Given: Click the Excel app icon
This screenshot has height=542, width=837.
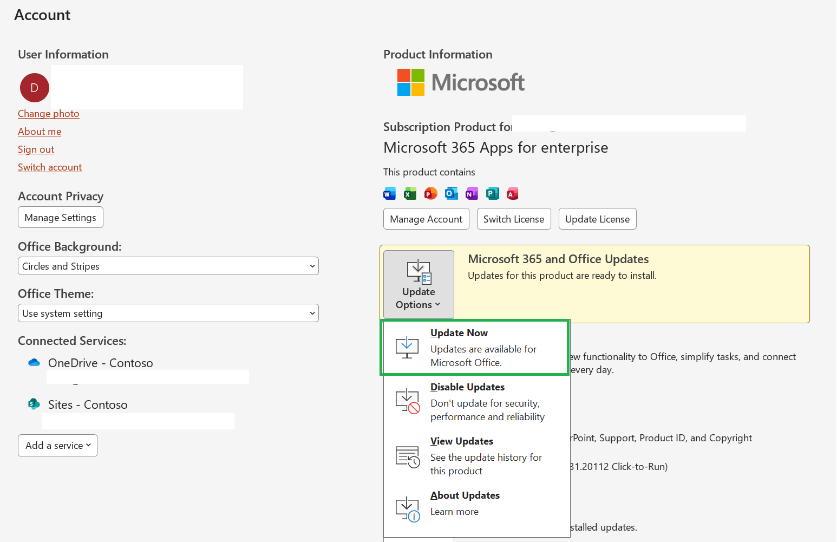Looking at the screenshot, I should point(410,193).
